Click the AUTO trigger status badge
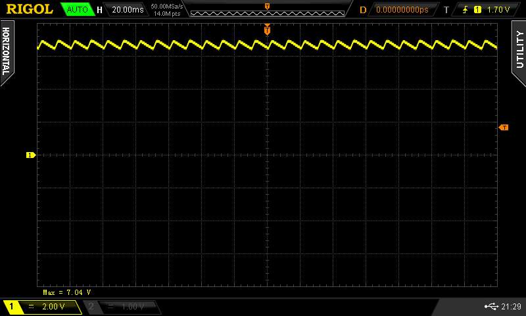This screenshot has width=526, height=316. (77, 10)
